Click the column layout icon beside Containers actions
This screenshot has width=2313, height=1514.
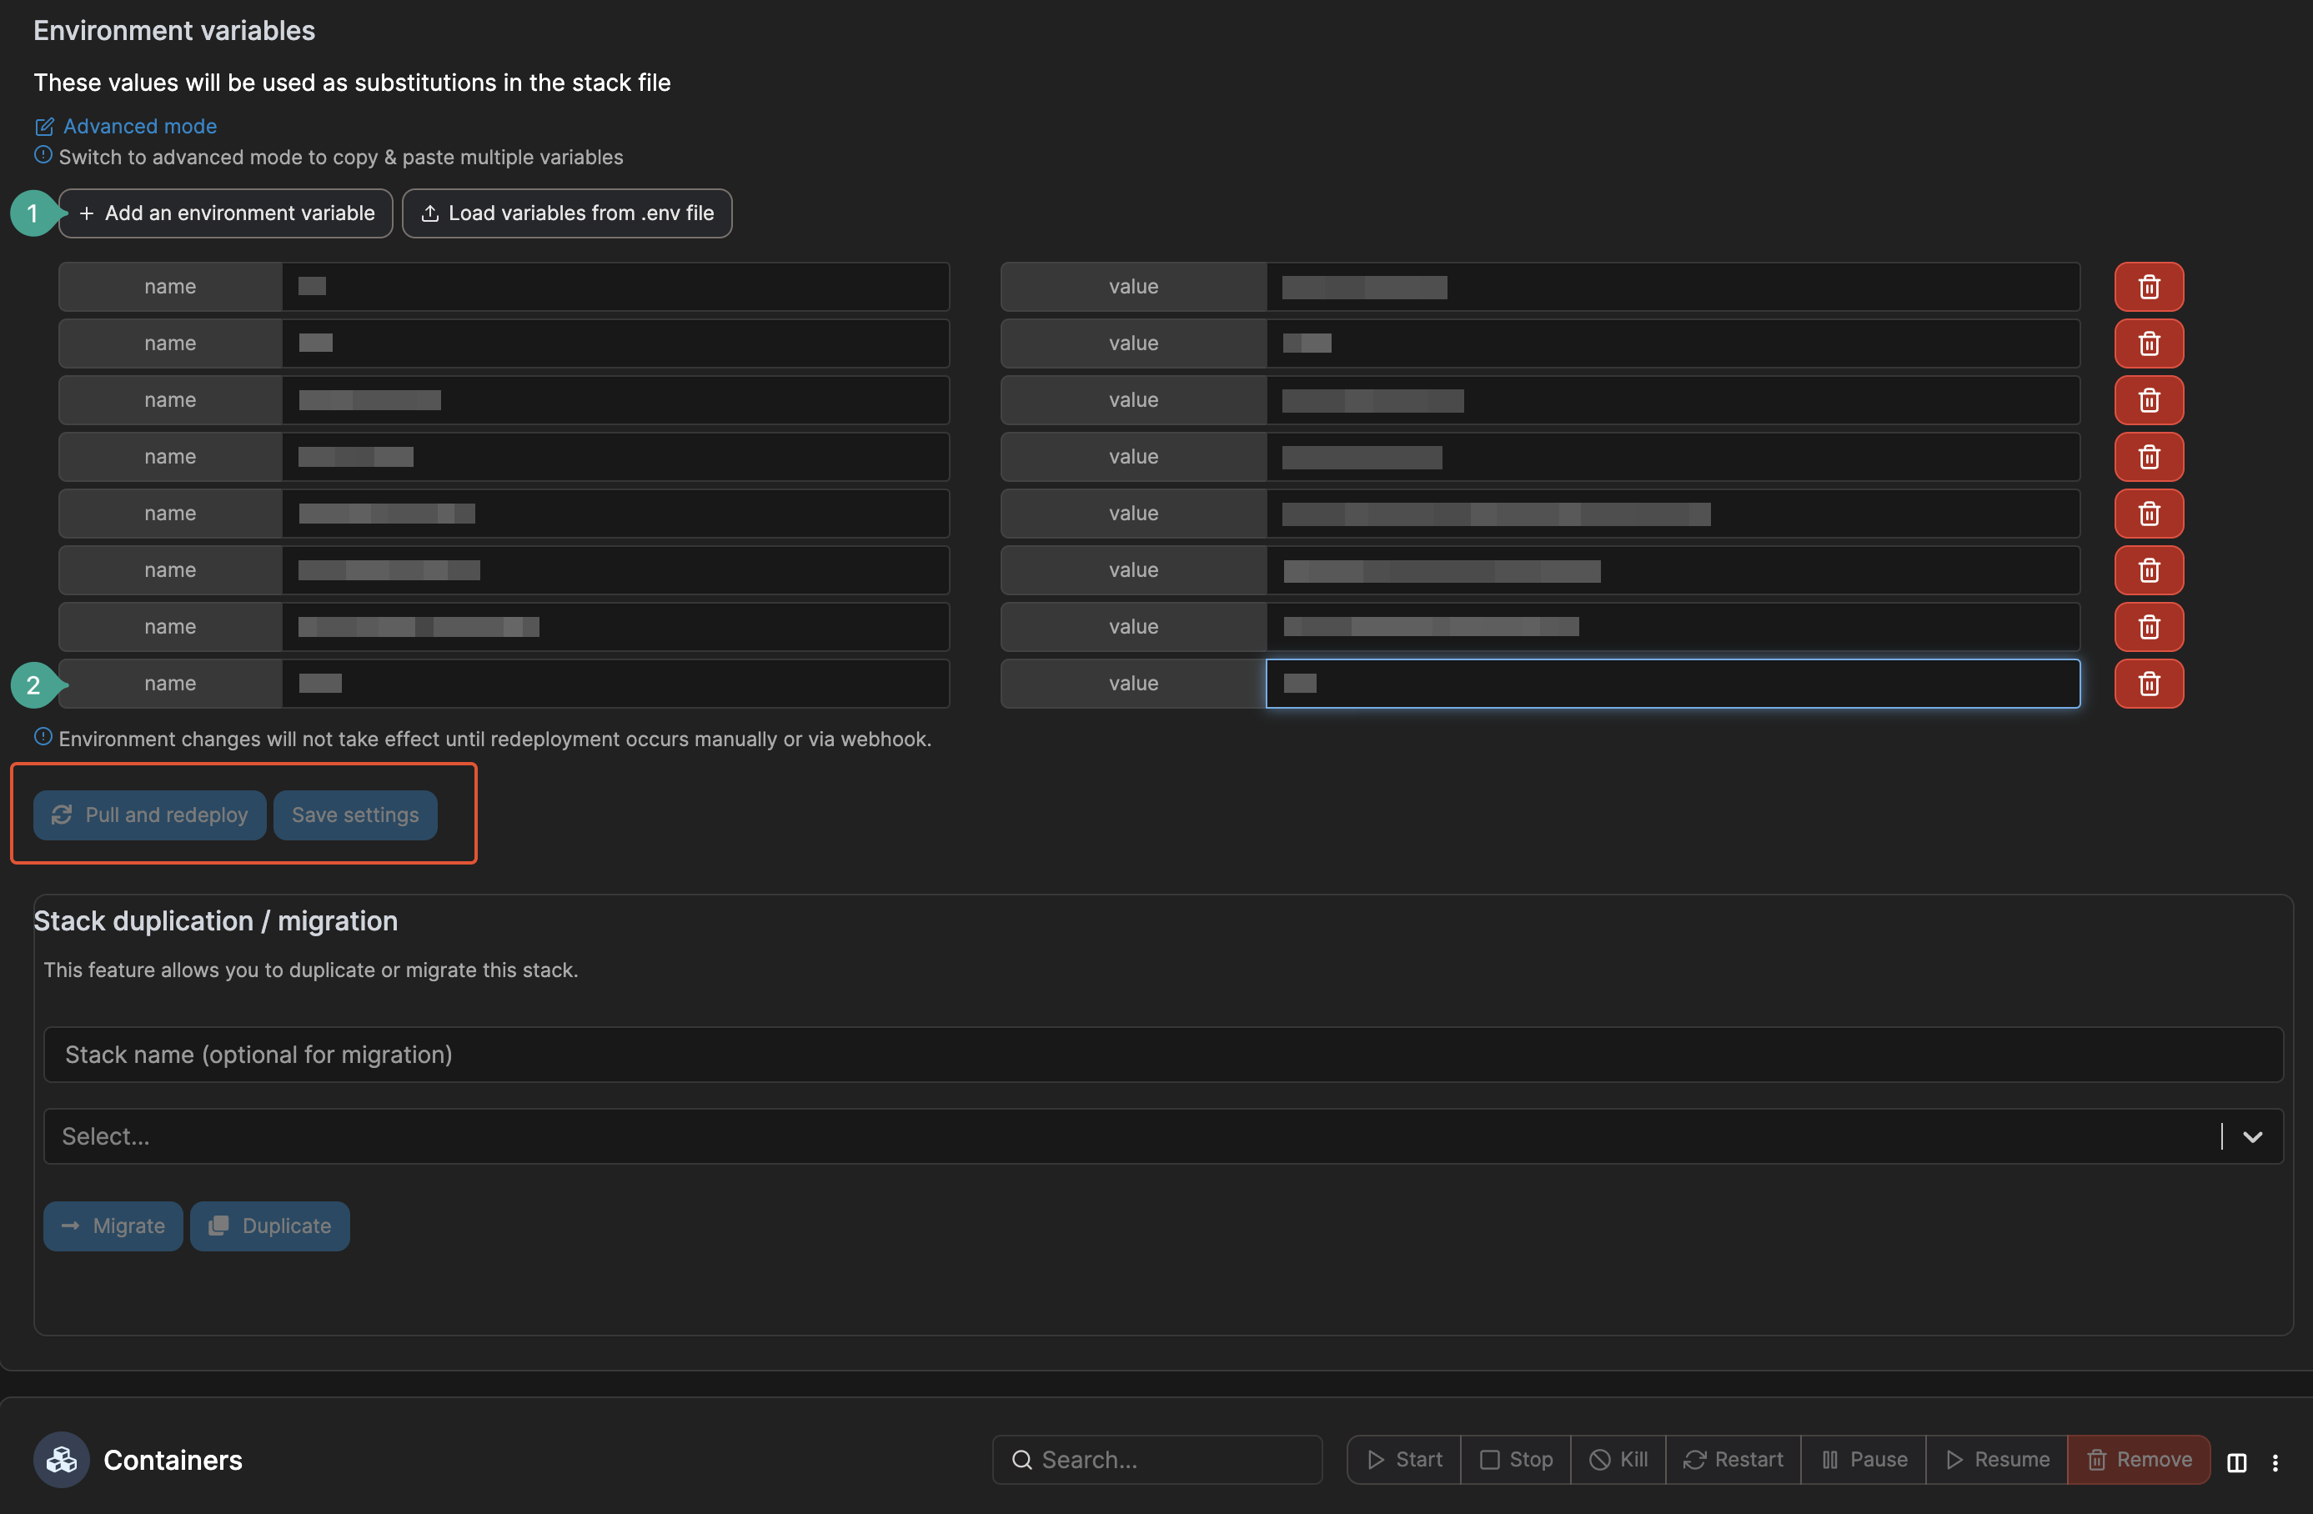click(2237, 1460)
